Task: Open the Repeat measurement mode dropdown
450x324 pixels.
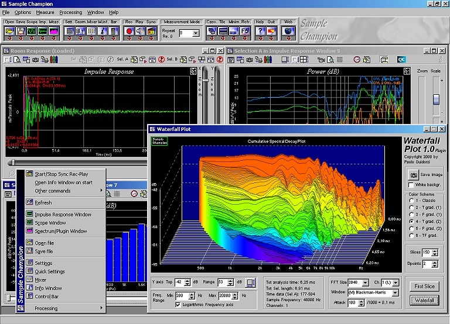Action: [x=196, y=33]
